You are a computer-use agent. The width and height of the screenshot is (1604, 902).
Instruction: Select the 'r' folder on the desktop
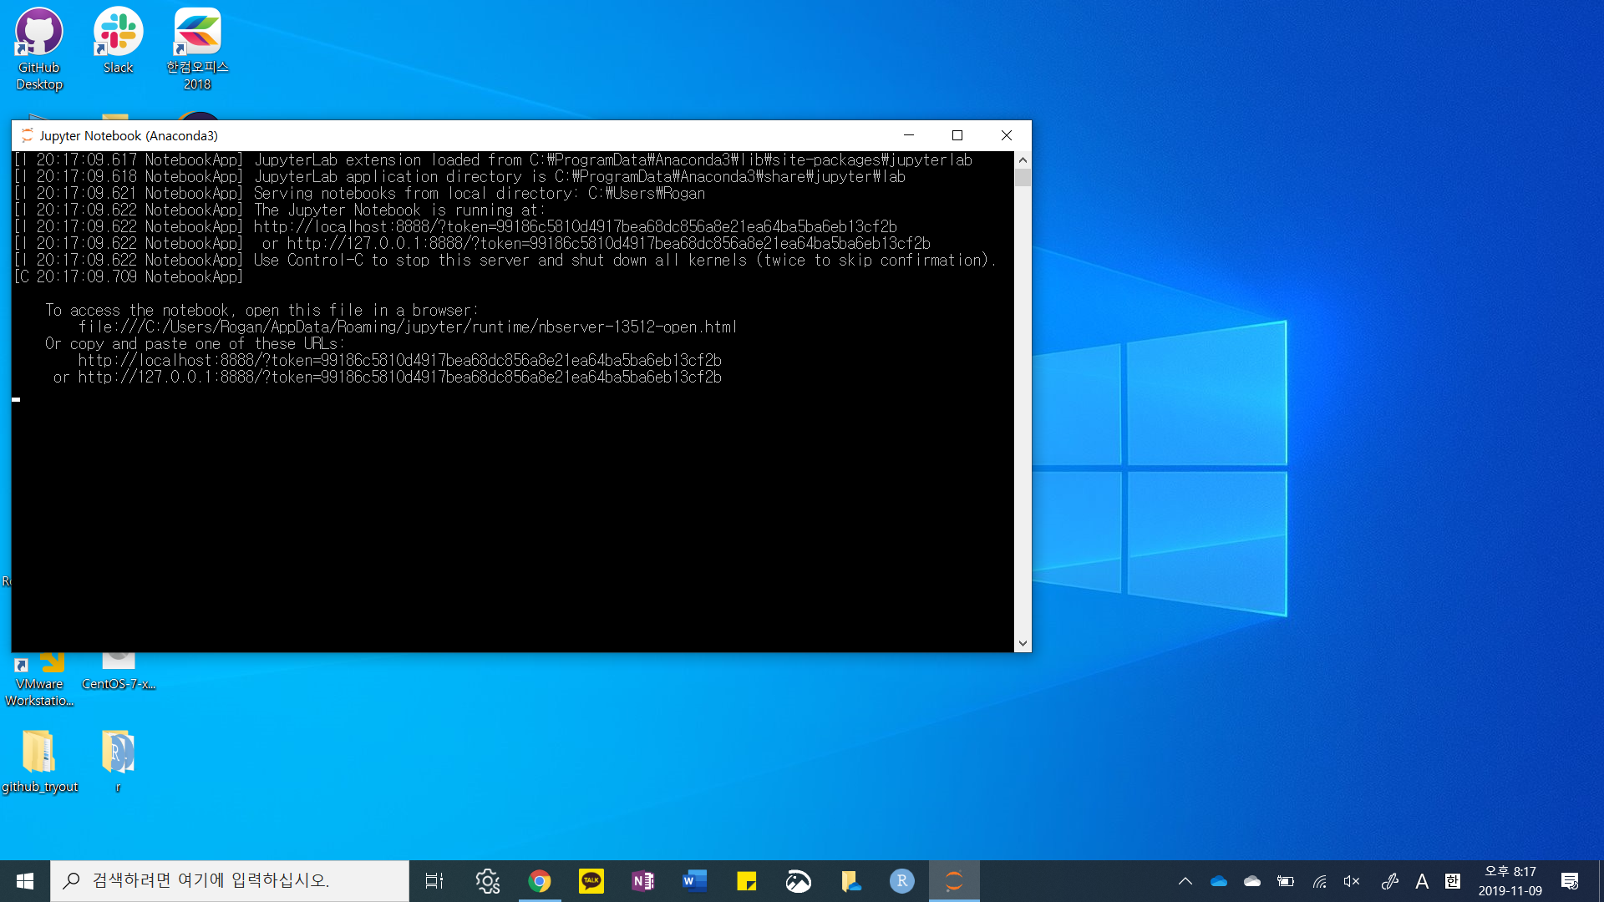tap(118, 761)
